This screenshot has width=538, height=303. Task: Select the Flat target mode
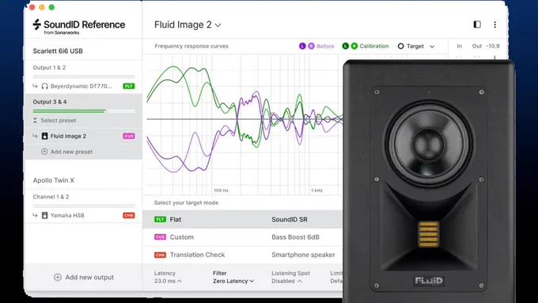pos(243,219)
